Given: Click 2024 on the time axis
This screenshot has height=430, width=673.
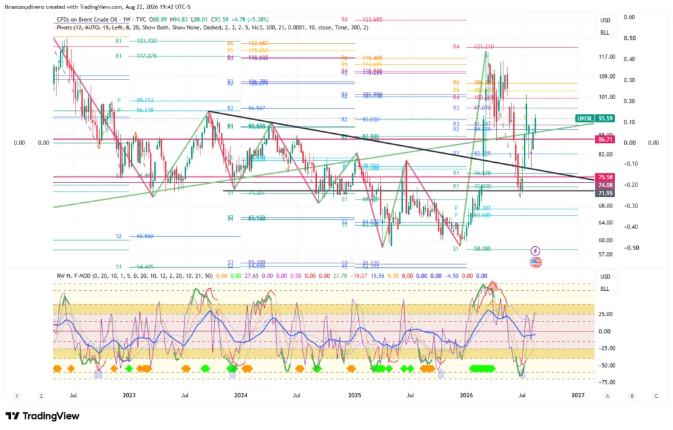Looking at the screenshot, I should click(x=241, y=395).
